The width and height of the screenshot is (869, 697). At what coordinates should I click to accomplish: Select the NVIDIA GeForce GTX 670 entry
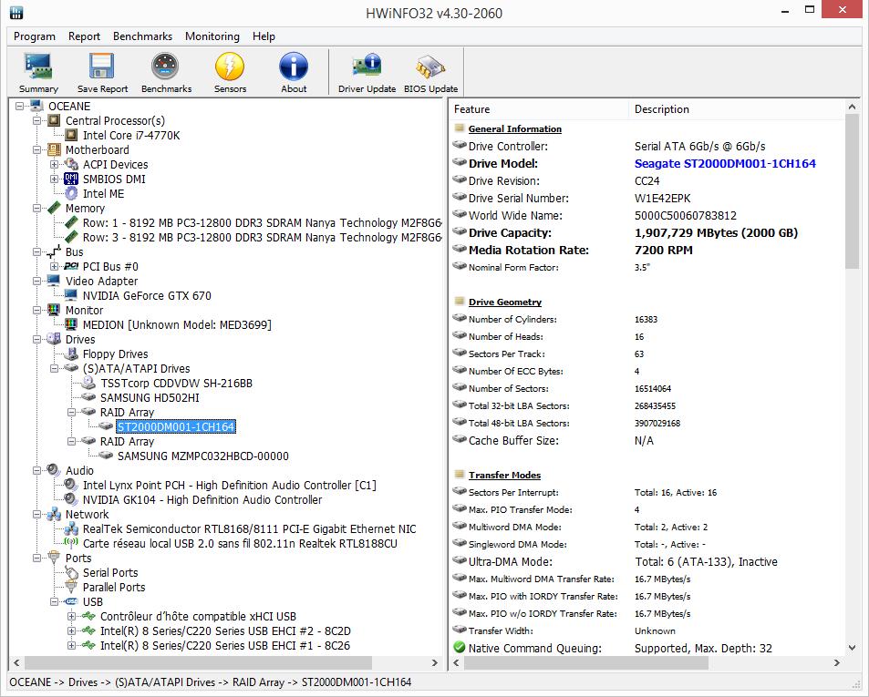point(146,296)
